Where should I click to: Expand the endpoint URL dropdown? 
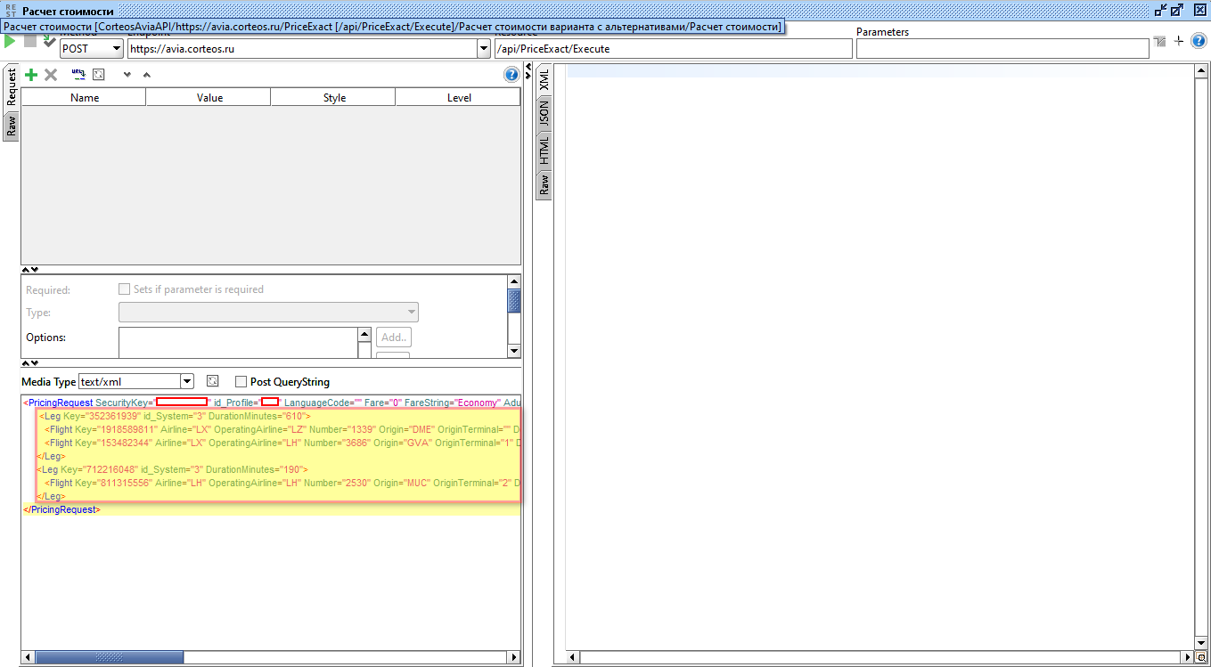(x=484, y=49)
